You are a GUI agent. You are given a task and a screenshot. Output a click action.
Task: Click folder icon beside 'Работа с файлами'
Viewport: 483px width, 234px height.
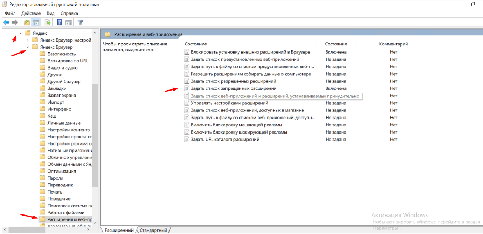coord(42,213)
